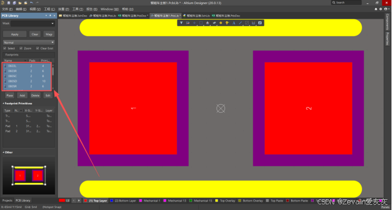Toggle the Select checkbox
392x210 pixels.
tap(5, 48)
